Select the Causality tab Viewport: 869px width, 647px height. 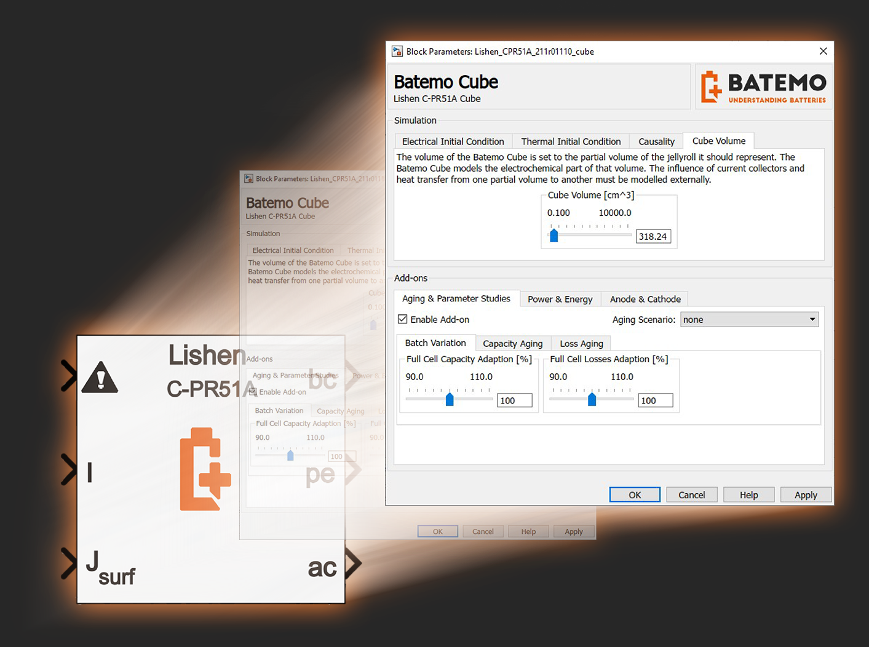[x=656, y=141]
